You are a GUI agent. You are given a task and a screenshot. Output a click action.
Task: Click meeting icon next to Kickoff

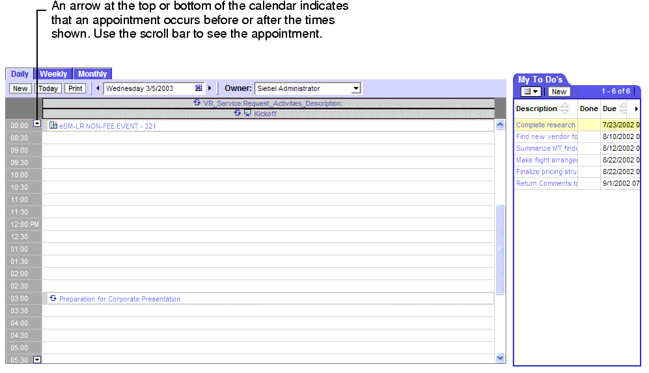tap(247, 113)
